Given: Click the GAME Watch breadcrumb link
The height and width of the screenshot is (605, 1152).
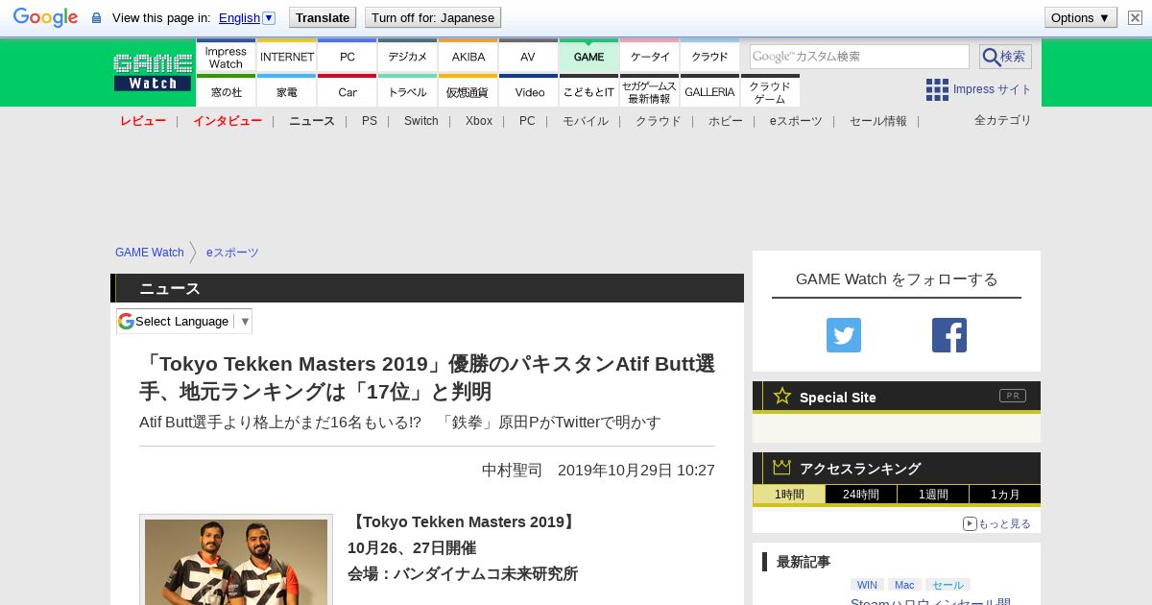Looking at the screenshot, I should (x=150, y=253).
